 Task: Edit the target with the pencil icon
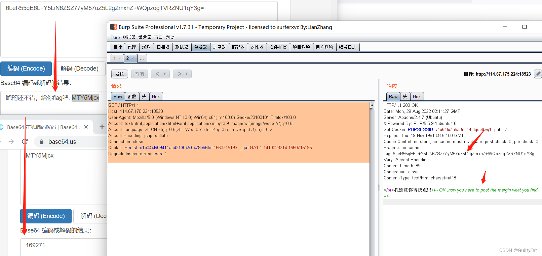coord(538,74)
